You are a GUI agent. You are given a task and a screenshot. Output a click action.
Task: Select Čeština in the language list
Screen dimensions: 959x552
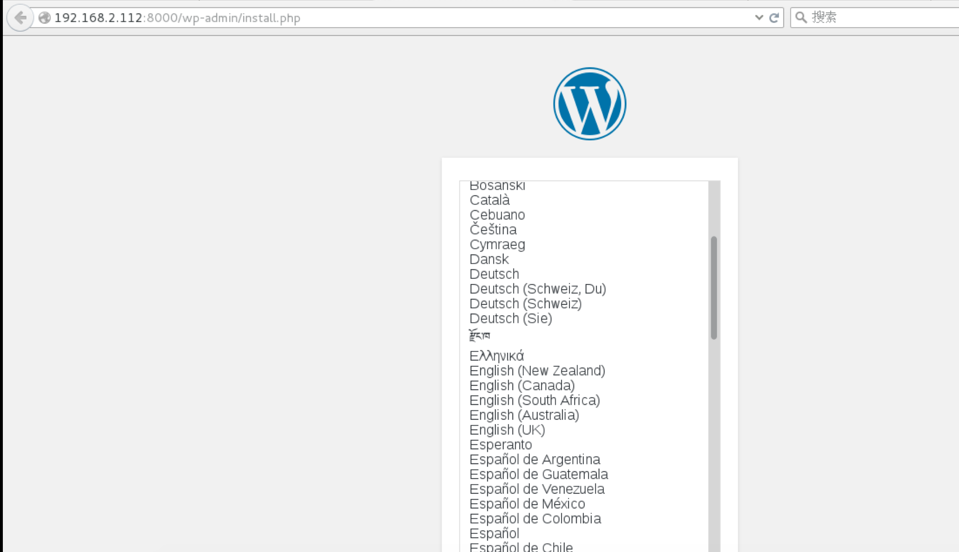(493, 230)
